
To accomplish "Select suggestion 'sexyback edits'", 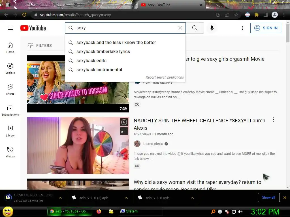I will (x=125, y=60).
